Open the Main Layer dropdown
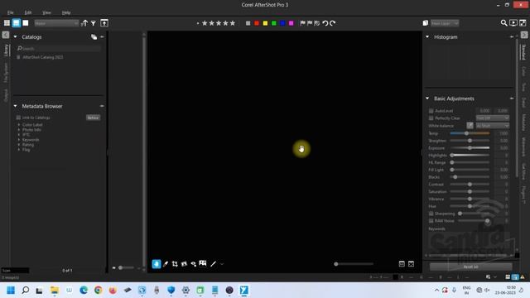This screenshot has height=298, width=530. click(445, 23)
